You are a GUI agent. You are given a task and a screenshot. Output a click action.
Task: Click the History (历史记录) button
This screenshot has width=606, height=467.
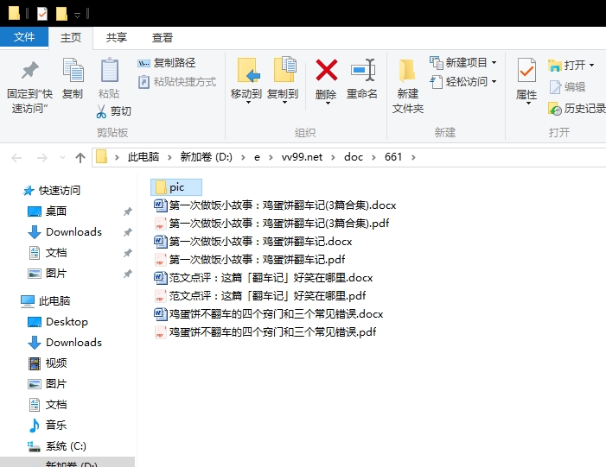[577, 109]
